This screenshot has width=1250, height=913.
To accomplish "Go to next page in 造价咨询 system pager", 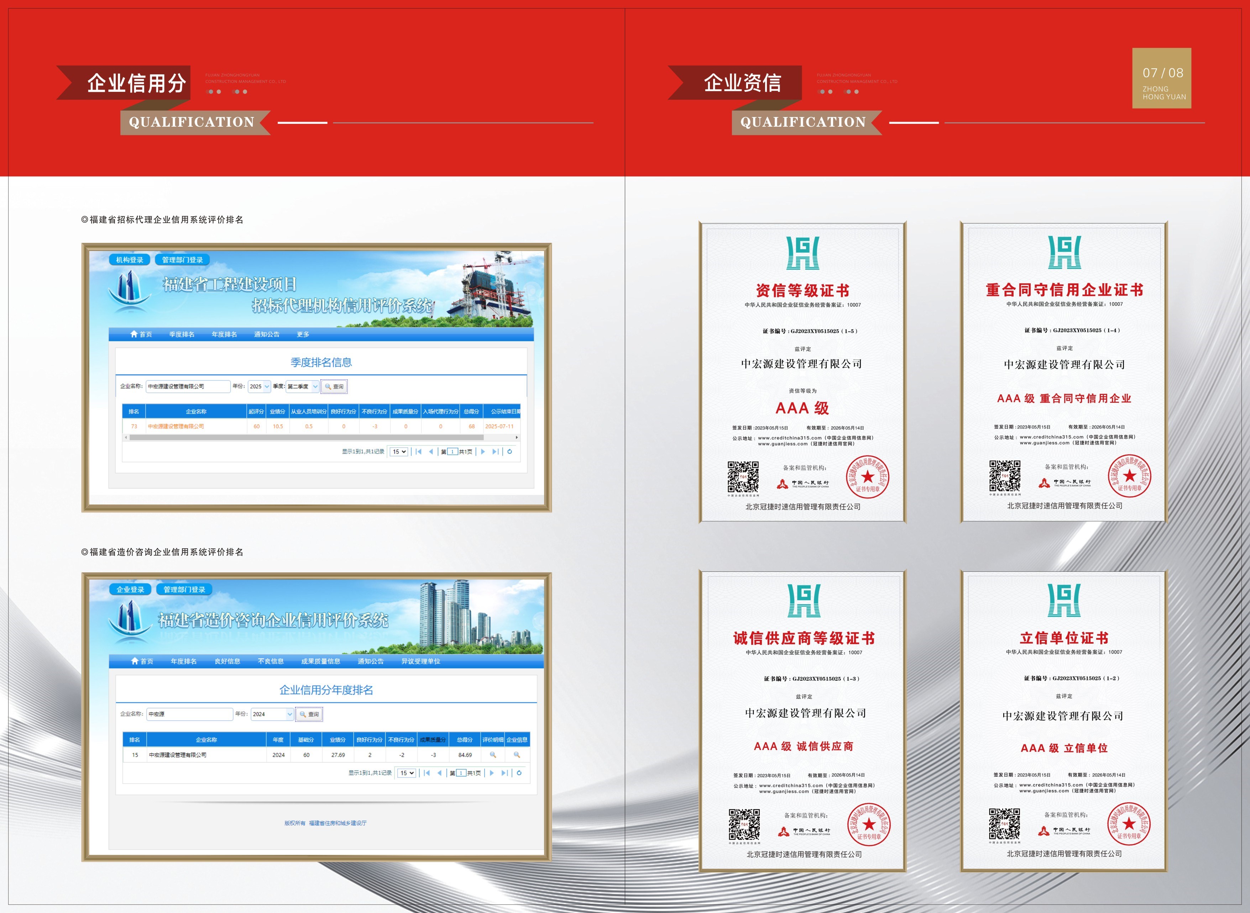I will pyautogui.click(x=491, y=772).
